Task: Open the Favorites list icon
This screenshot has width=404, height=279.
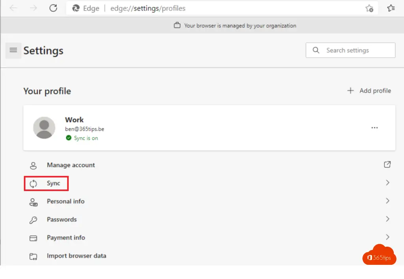Action: [391, 8]
